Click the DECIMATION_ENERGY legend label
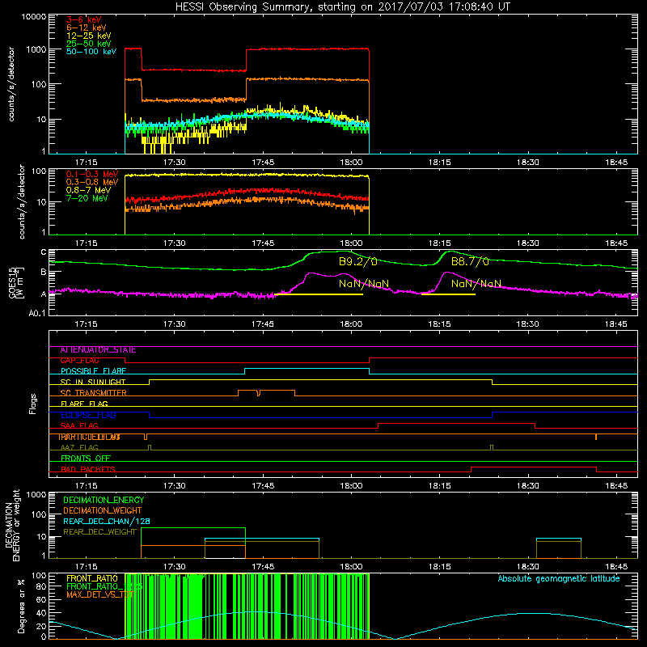647x647 pixels. coord(104,500)
